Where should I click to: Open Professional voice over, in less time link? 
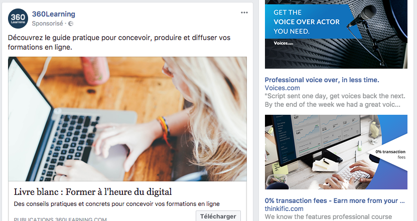point(322,80)
